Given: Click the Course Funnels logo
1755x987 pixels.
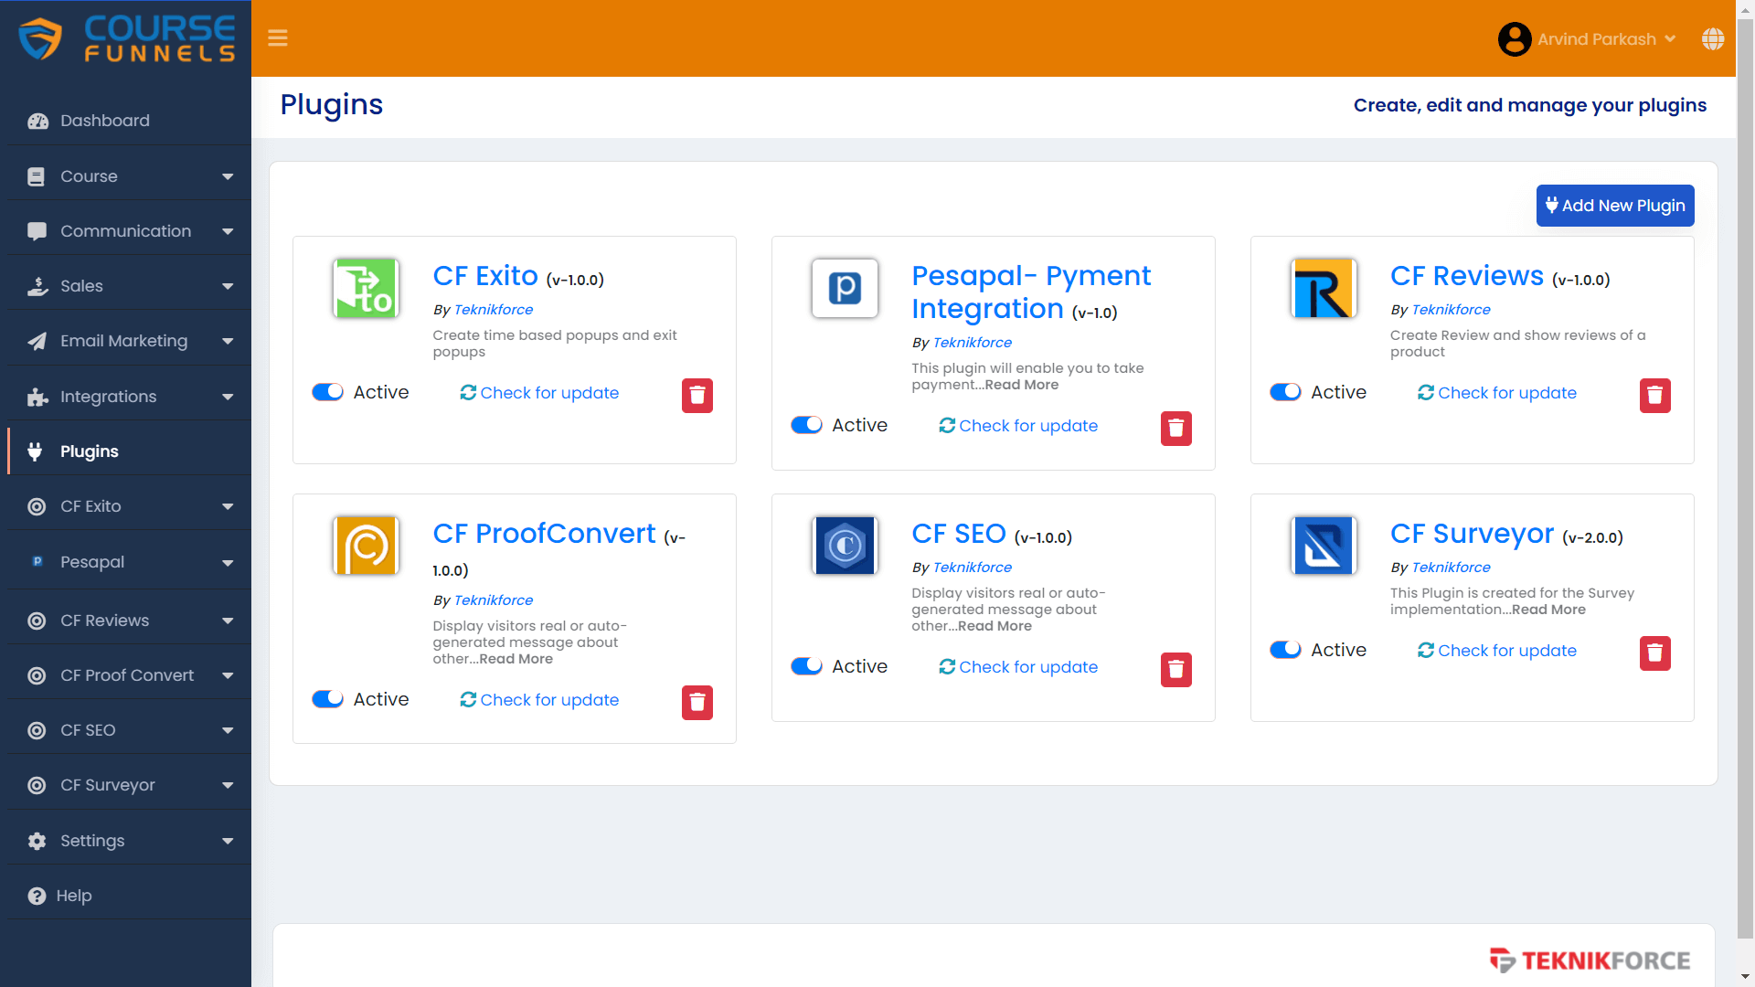Looking at the screenshot, I should [x=126, y=38].
